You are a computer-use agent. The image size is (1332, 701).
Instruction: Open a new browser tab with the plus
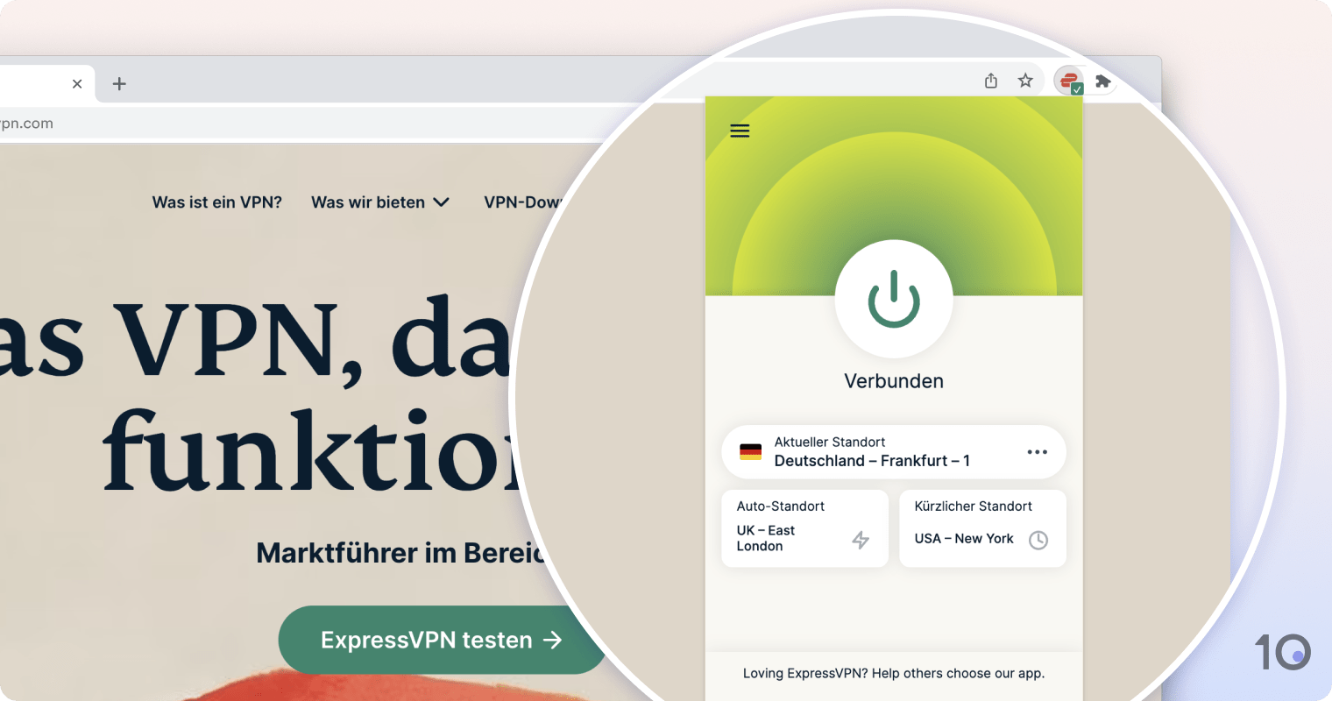(118, 83)
